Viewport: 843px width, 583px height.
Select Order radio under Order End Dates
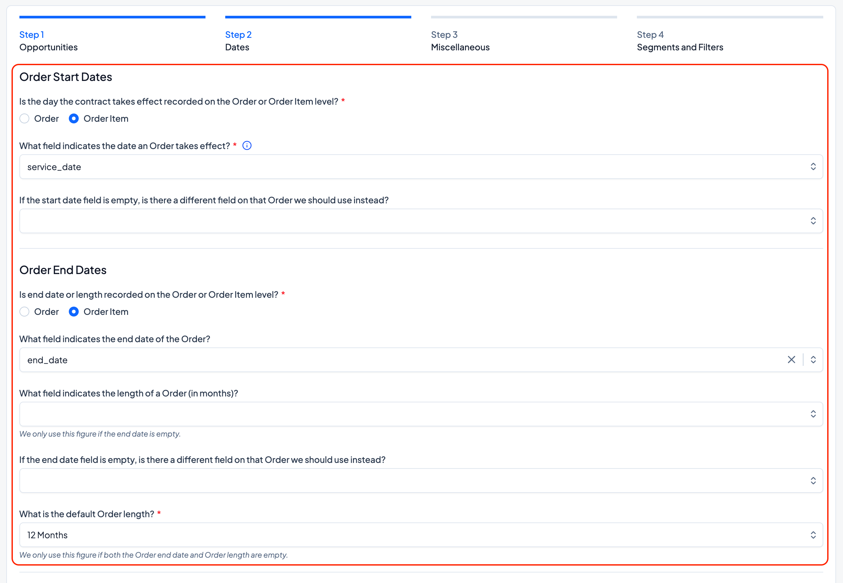(x=24, y=312)
